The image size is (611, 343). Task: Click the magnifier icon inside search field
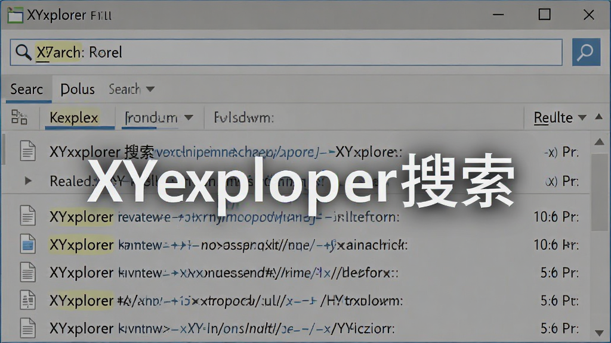click(23, 52)
